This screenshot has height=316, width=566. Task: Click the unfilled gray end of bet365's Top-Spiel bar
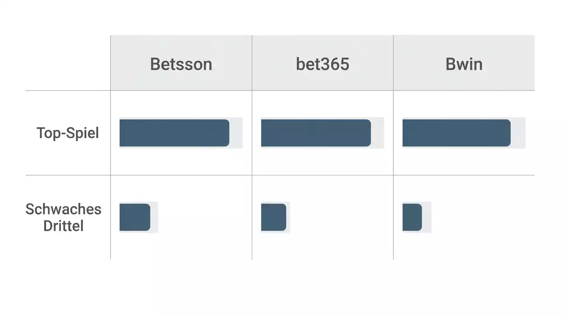378,133
